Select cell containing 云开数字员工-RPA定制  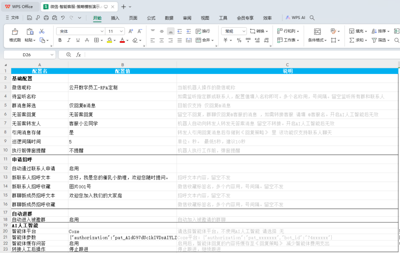(x=122, y=88)
